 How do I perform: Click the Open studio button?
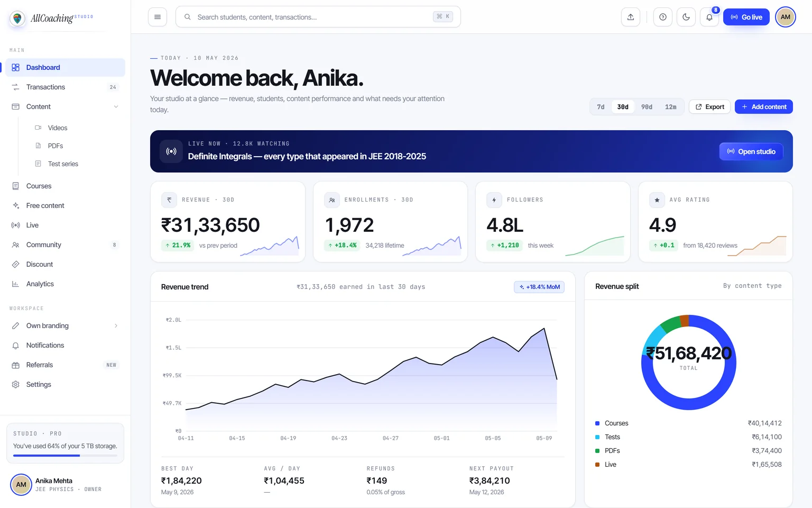point(751,151)
